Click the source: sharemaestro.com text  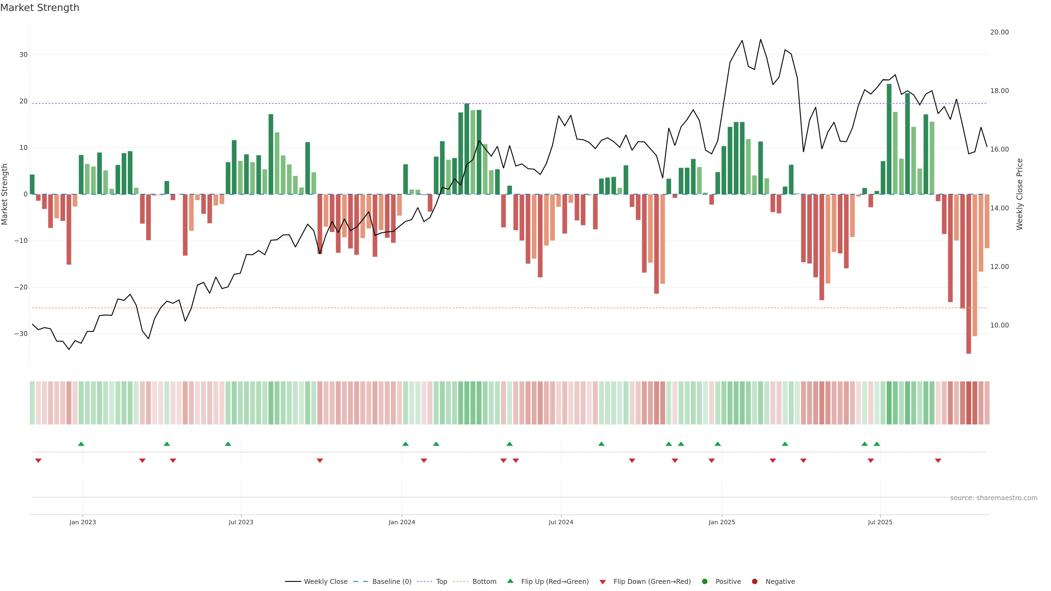(x=994, y=498)
